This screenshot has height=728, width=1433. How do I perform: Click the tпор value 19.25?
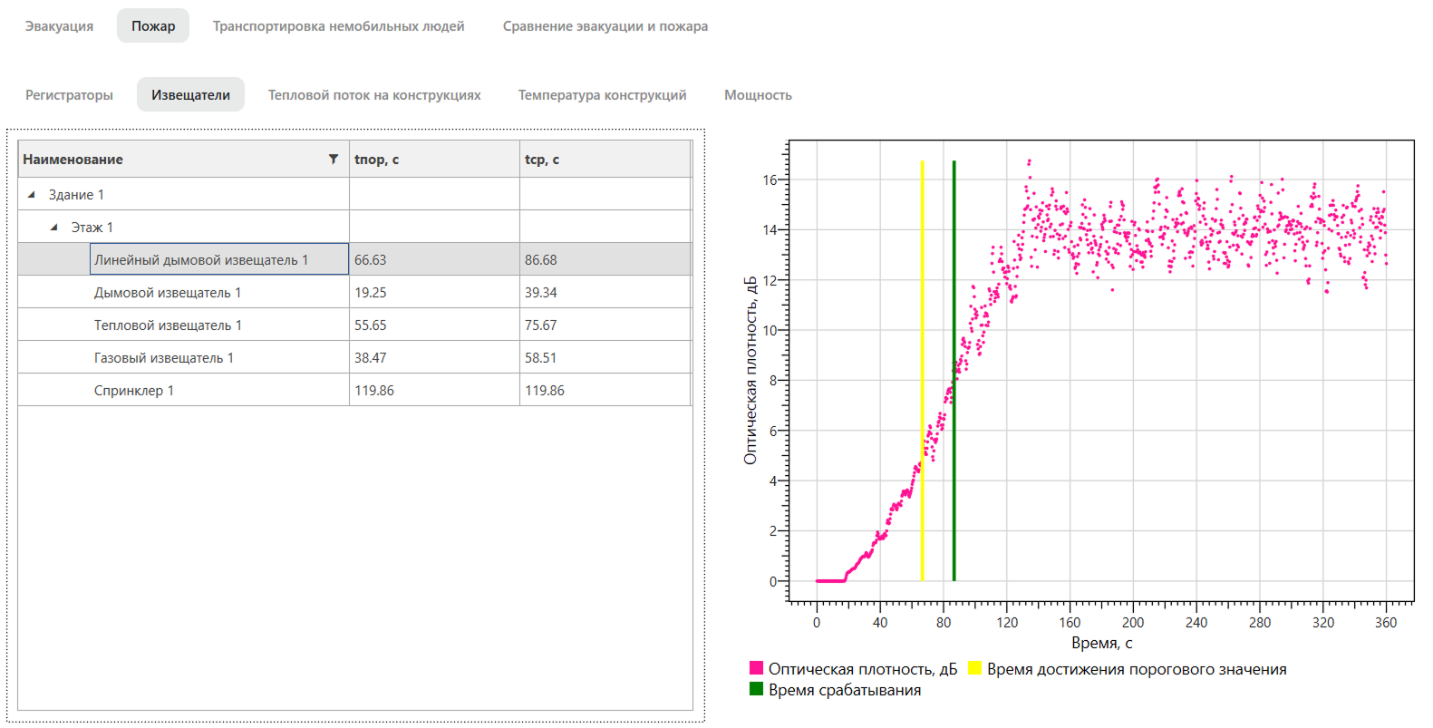pyautogui.click(x=370, y=293)
